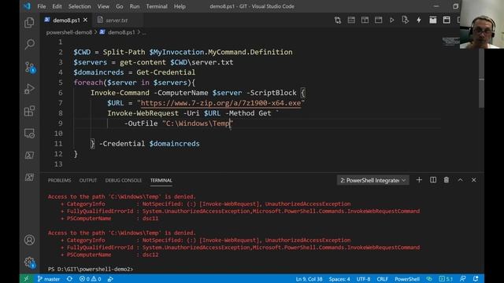Open the Selection menu
This screenshot has width=504, height=283.
pyautogui.click(x=80, y=6)
